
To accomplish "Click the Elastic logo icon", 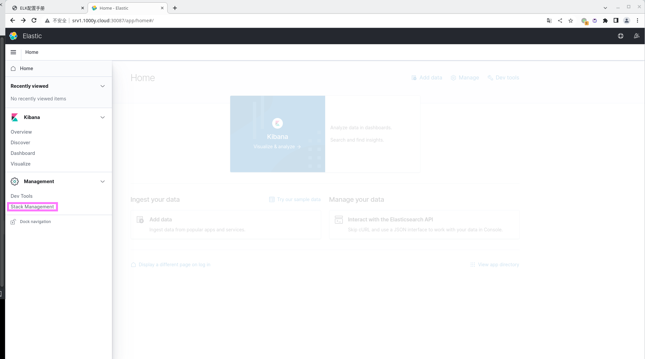I will (13, 36).
